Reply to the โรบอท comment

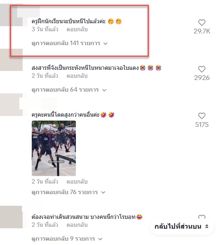click(77, 225)
